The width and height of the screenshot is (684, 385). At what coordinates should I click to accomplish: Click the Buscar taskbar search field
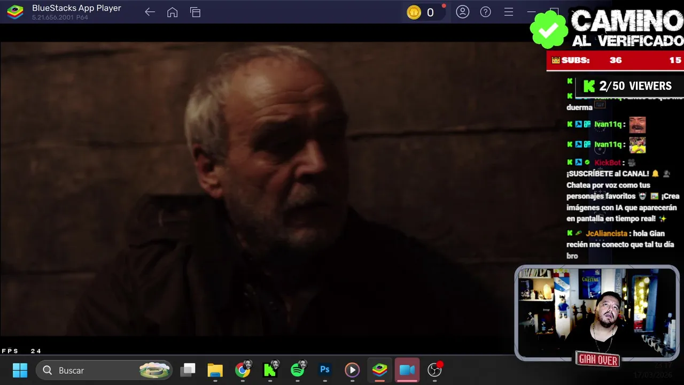click(104, 370)
